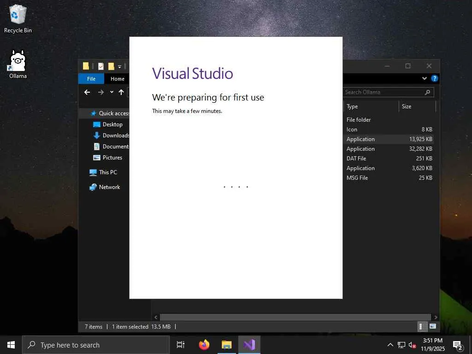This screenshot has height=354, width=472.
Task: Open the notification Action Center icon
Action: pyautogui.click(x=458, y=346)
